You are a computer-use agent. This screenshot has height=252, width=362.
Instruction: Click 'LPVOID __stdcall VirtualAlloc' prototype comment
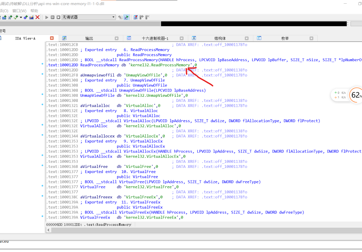click(x=200, y=121)
